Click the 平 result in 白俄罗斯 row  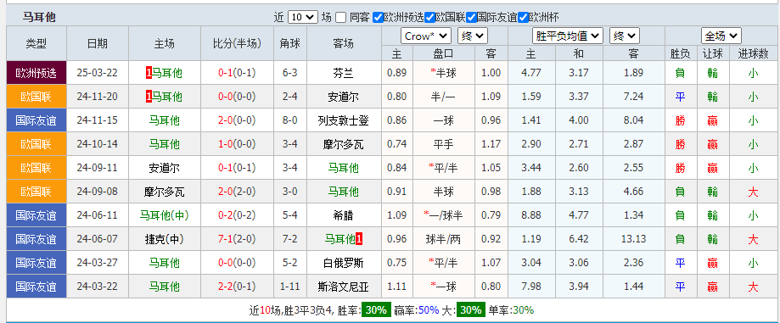click(680, 263)
